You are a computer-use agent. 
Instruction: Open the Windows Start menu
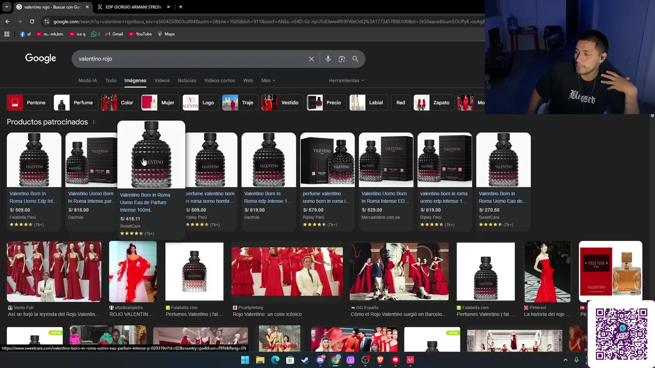click(245, 360)
